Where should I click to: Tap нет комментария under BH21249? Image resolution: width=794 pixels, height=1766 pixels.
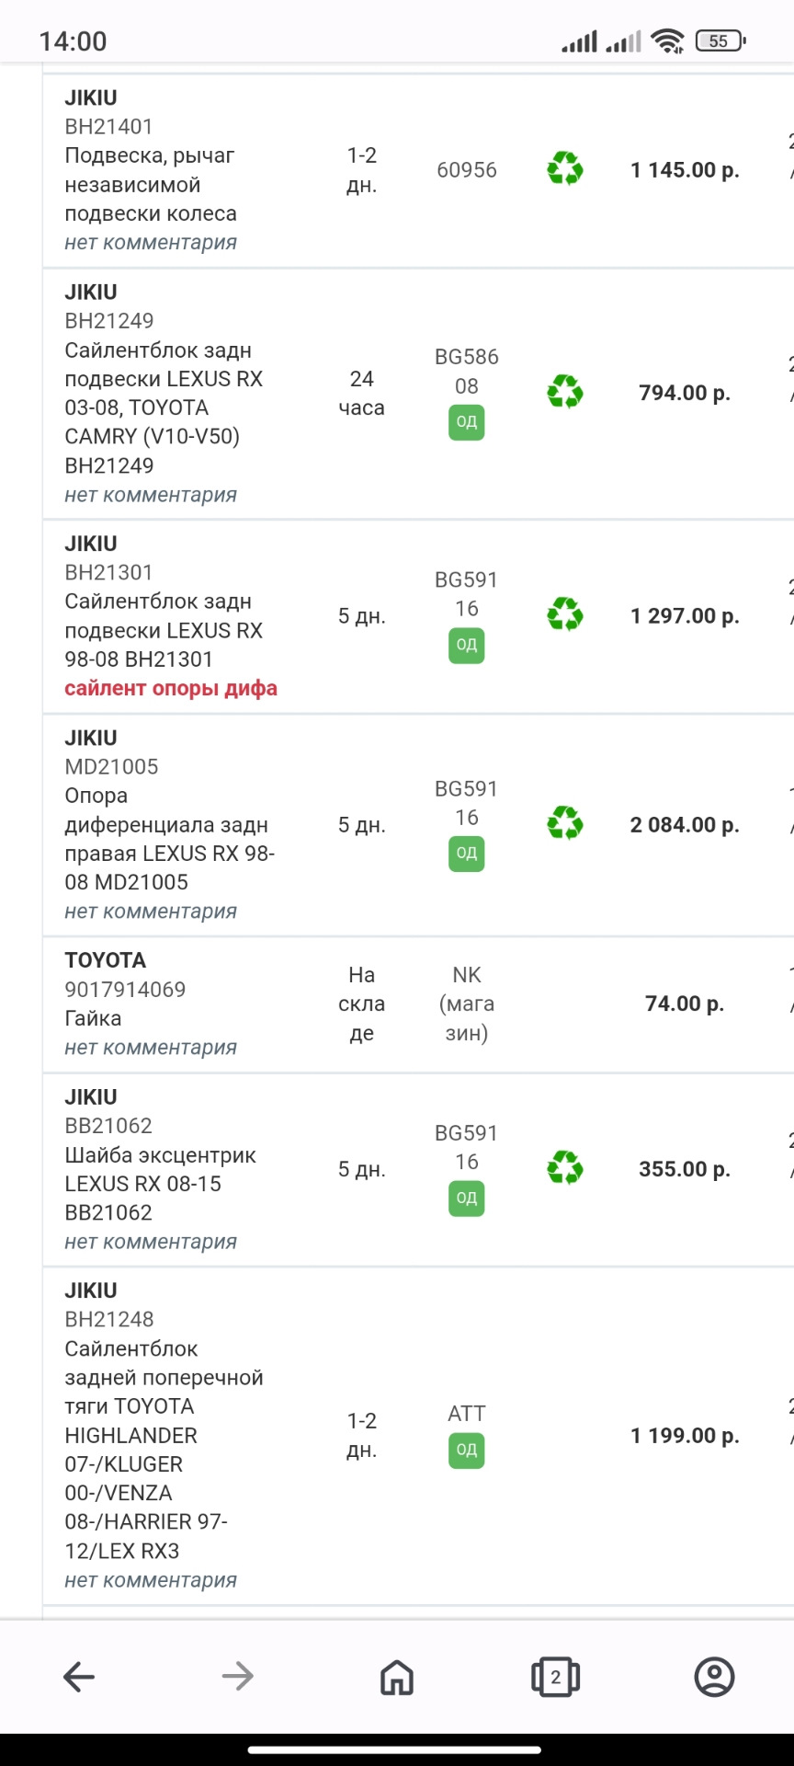(x=151, y=495)
